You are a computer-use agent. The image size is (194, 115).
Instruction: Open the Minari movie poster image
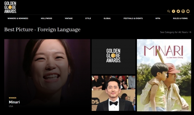click(164, 75)
